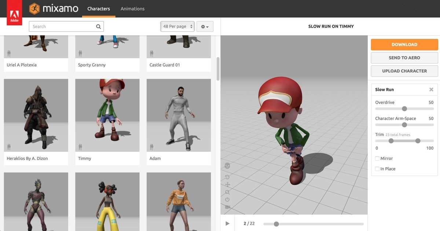440x231 pixels.
Task: Select the orange-sweater woman character thumbnail
Action: (179, 202)
